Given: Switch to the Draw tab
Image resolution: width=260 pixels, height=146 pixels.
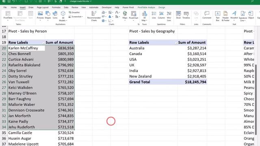Looking at the screenshot, I should 31,7.
